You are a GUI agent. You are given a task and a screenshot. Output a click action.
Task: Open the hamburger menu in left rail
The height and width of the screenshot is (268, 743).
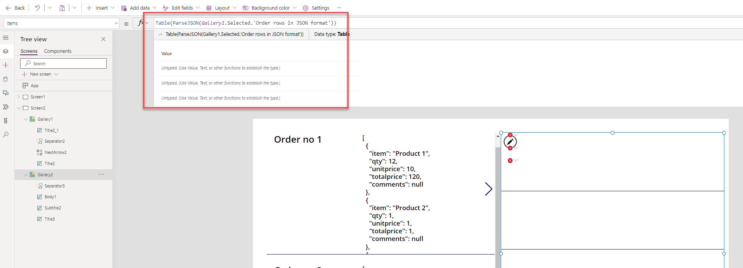[6, 38]
